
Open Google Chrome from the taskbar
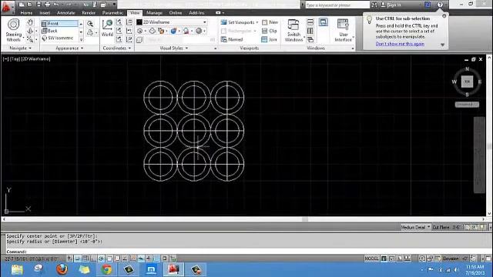coord(106,269)
